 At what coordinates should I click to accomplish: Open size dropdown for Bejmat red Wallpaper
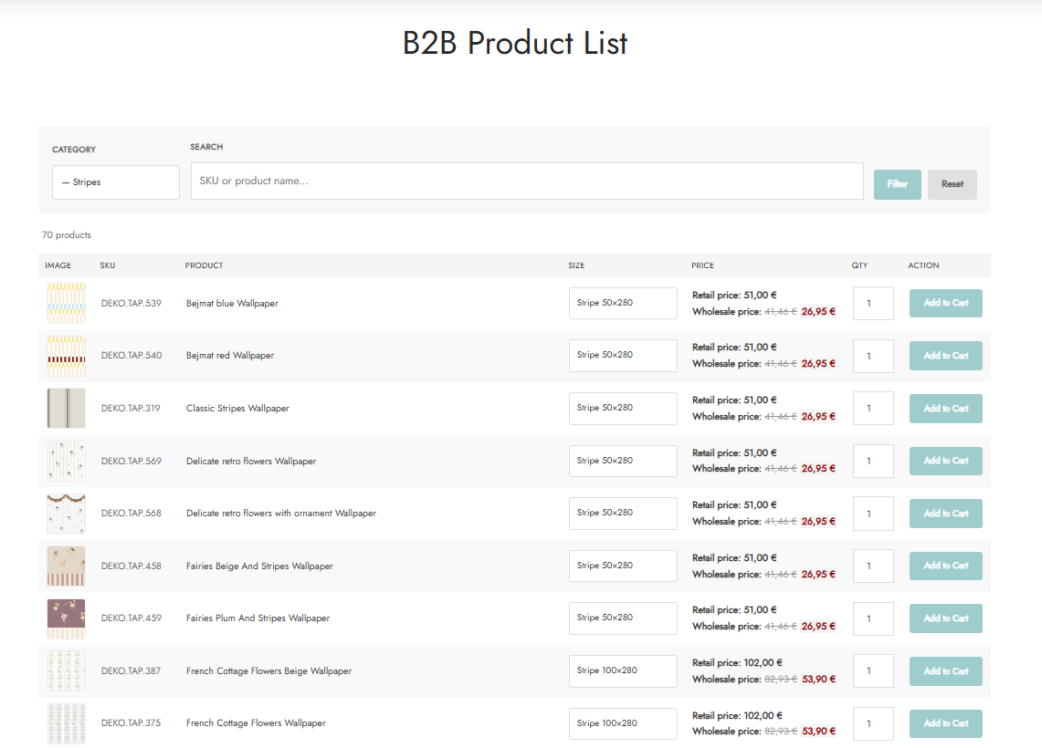623,355
